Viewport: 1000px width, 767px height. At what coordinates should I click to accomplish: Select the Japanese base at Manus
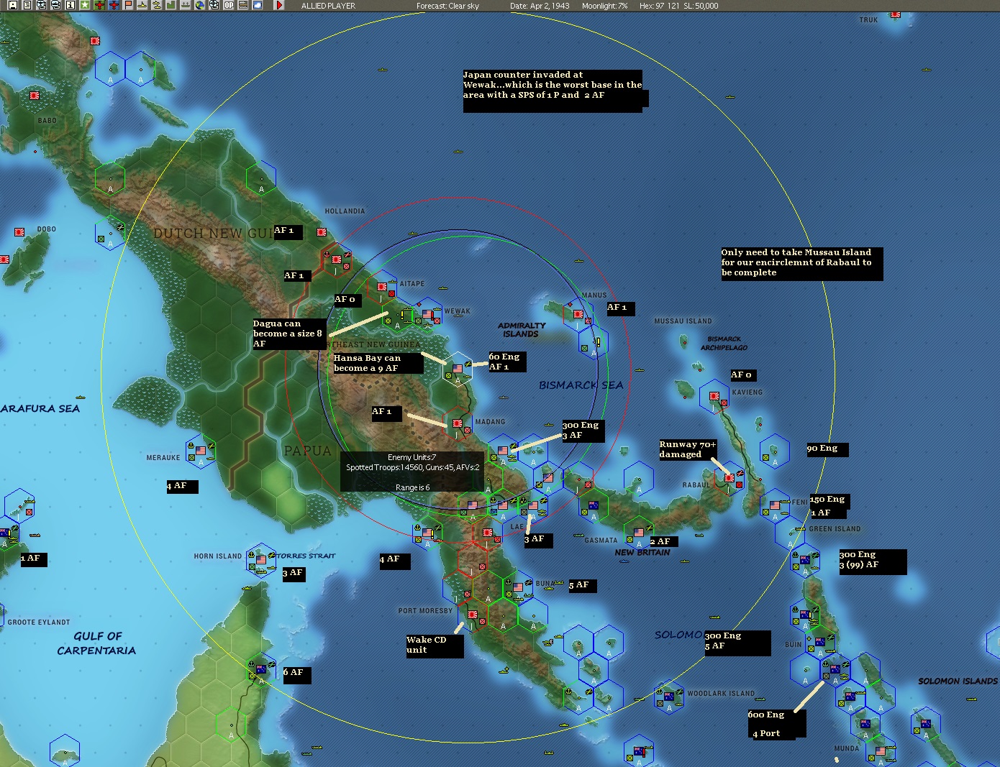[578, 314]
